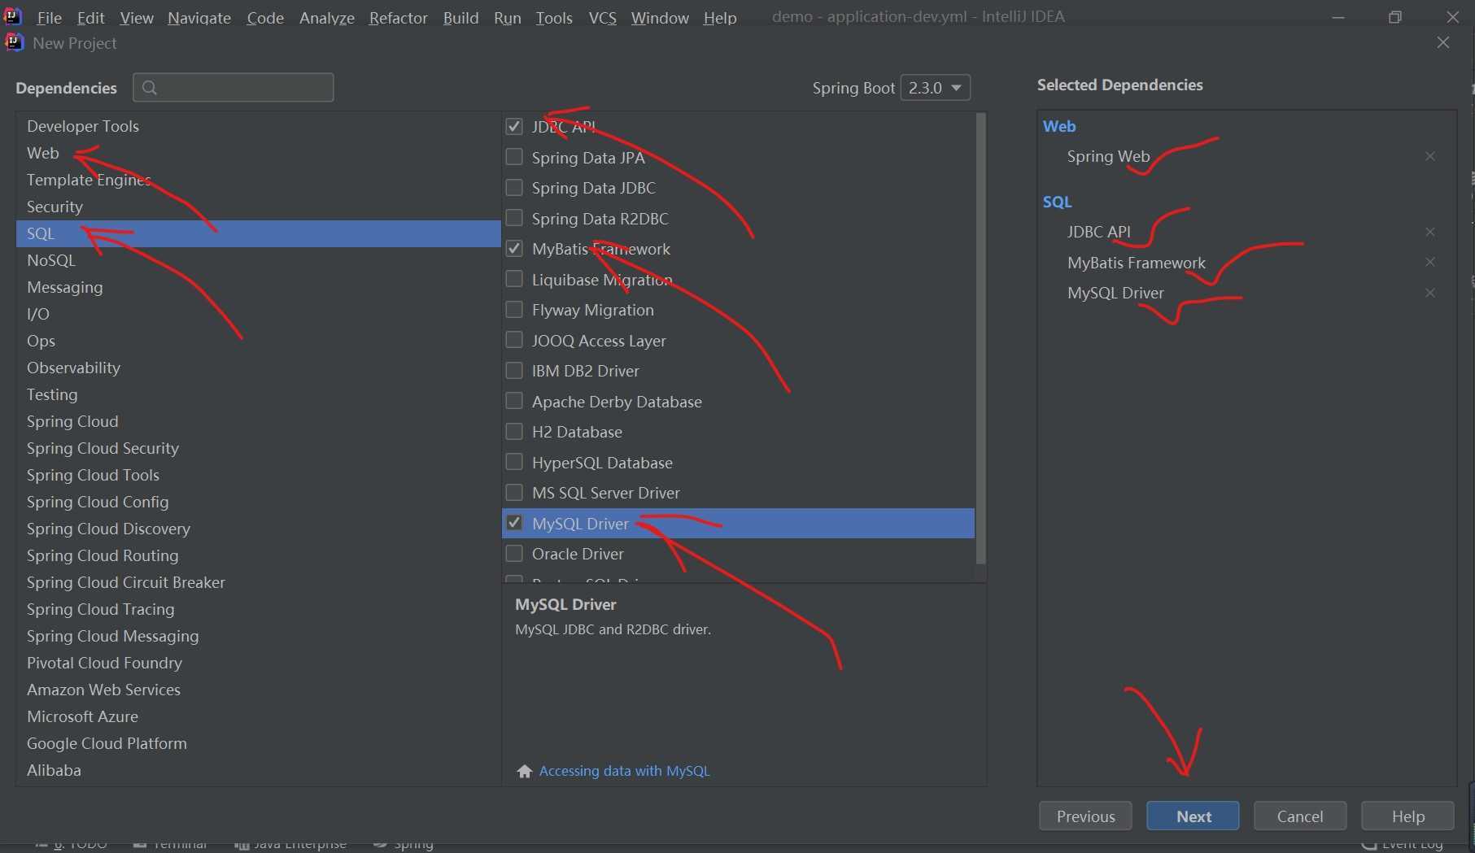Click the Previous button
The height and width of the screenshot is (853, 1475).
point(1085,816)
